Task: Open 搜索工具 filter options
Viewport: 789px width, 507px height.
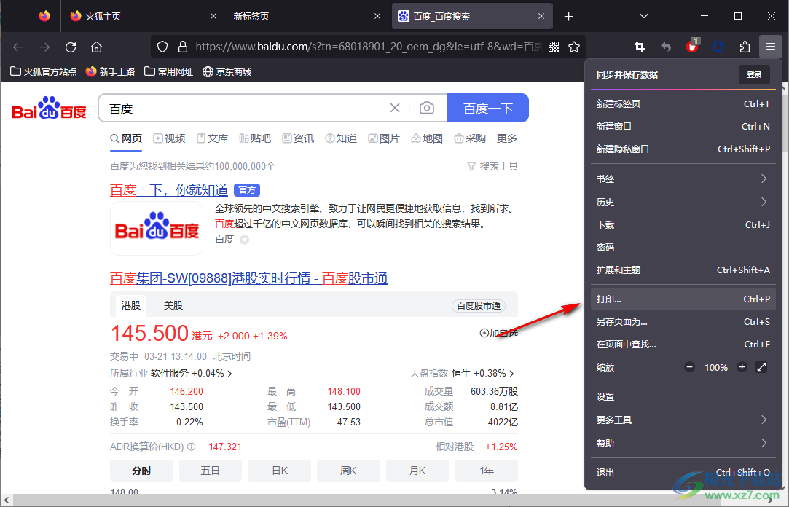Action: coord(492,166)
